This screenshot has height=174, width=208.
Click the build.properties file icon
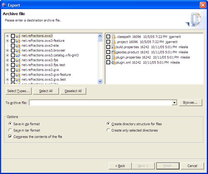coord(114,47)
